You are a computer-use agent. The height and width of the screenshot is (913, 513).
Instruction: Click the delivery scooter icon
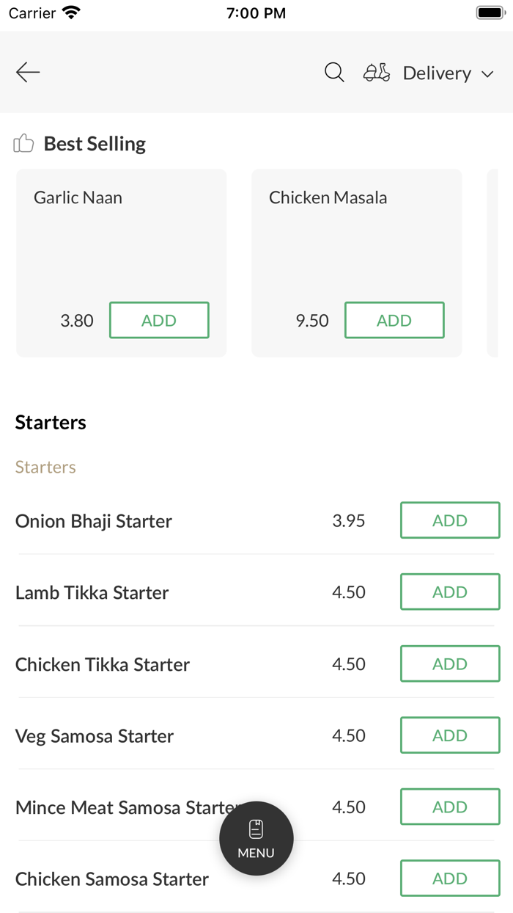(376, 72)
